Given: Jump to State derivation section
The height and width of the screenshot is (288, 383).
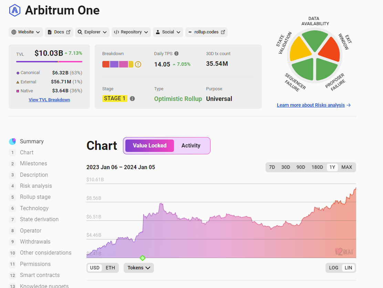Looking at the screenshot, I should click(x=39, y=219).
